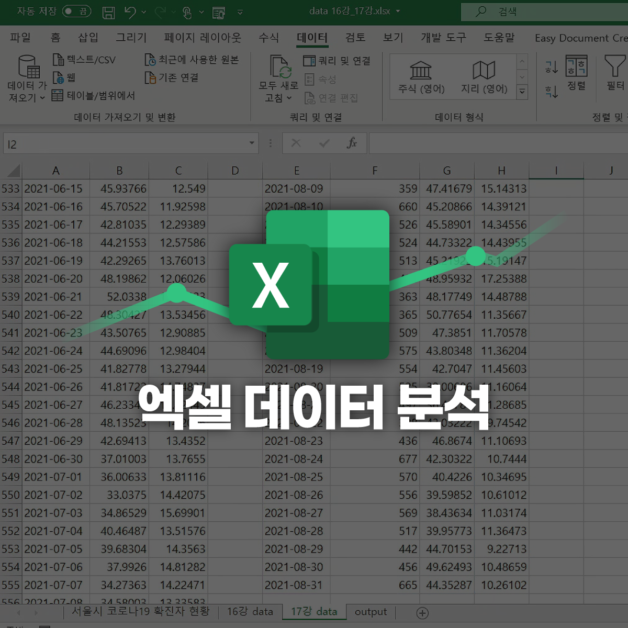Click the formula bar input area
The width and height of the screenshot is (628, 628).
[x=498, y=143]
